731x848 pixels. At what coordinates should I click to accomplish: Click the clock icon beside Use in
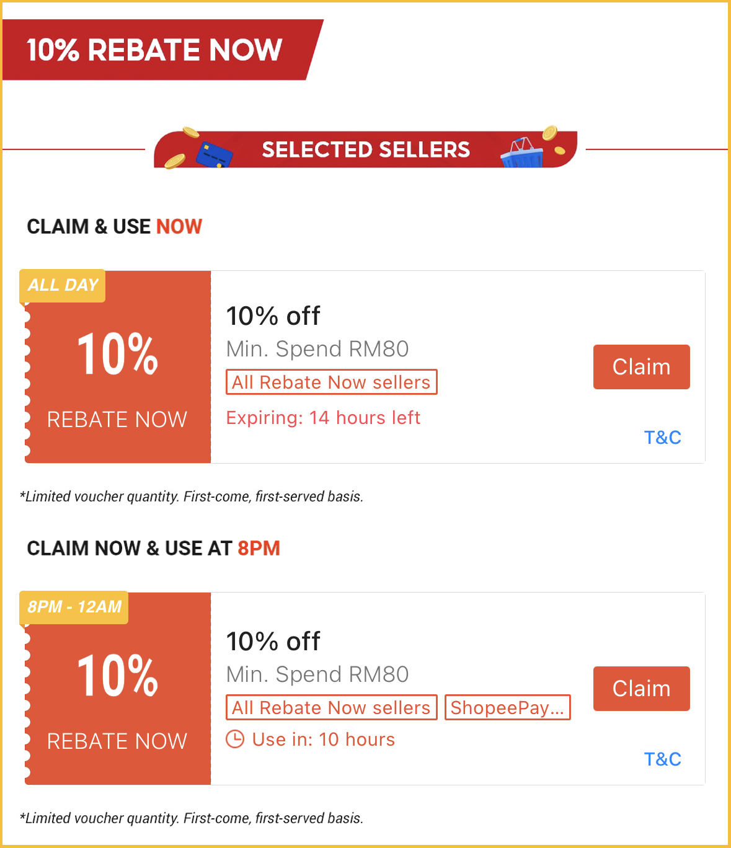click(x=235, y=739)
